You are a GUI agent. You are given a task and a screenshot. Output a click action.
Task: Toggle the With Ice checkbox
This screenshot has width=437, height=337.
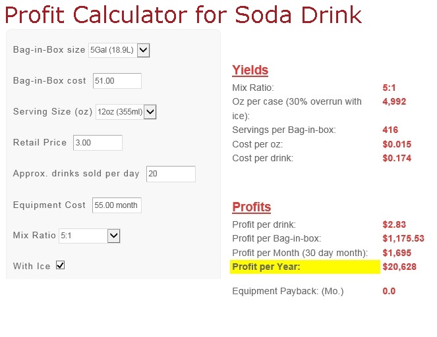(61, 265)
